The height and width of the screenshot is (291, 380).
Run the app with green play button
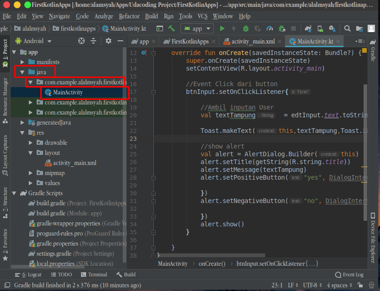[222, 28]
